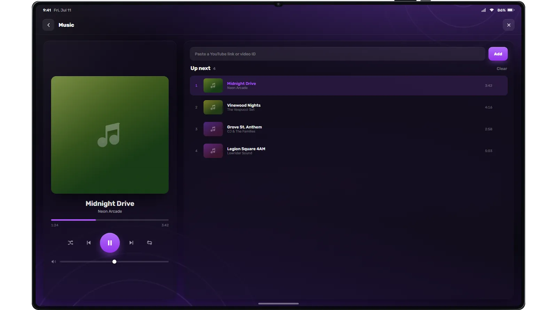Skip to the next track
The height and width of the screenshot is (310, 557).
[x=131, y=243]
